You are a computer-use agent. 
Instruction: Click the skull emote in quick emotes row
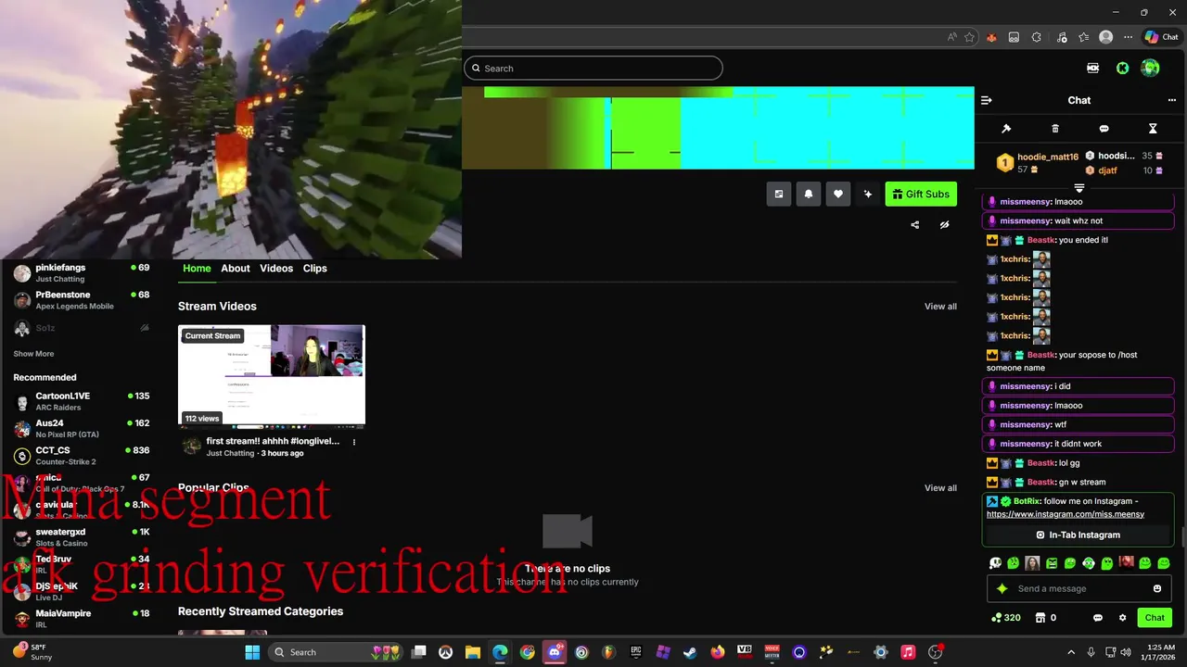point(995,563)
